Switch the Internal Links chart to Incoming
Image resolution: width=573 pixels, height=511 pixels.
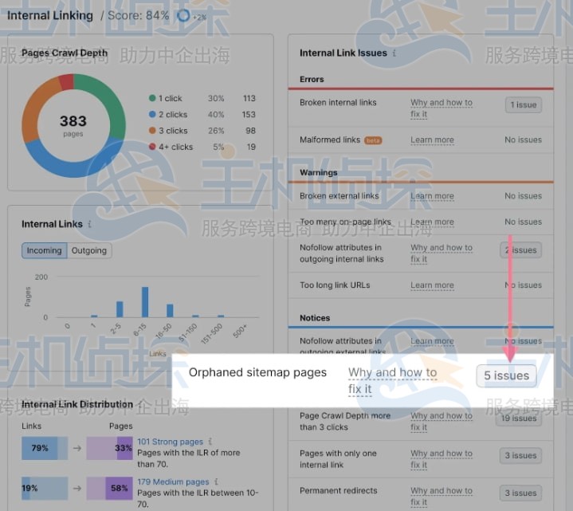coord(44,250)
